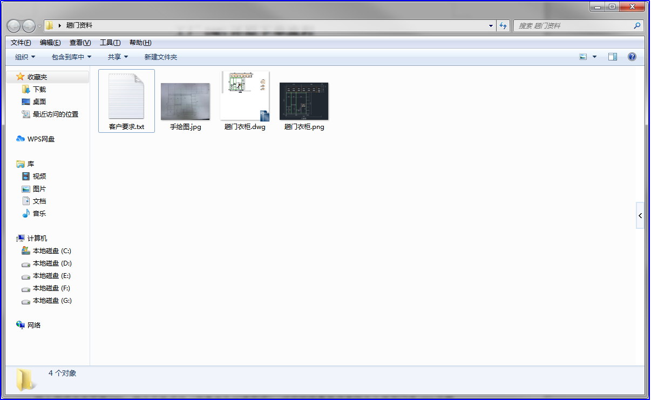Click the magnifier search icon
651x400 pixels.
click(x=638, y=25)
